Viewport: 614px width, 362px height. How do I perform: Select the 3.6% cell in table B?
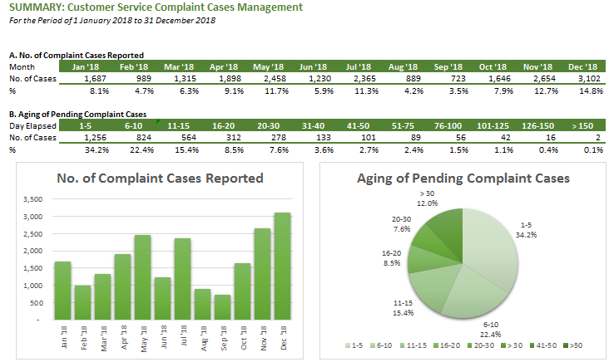pos(324,150)
